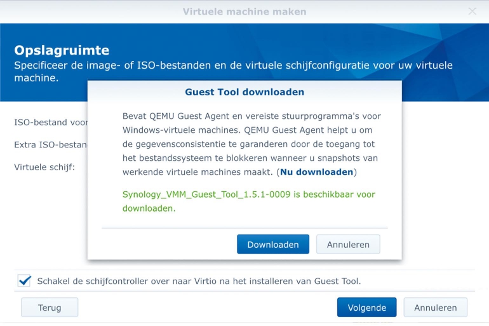Click Annuleren at the wizard bottom
Screen dimensions: 489x326
(x=435, y=308)
